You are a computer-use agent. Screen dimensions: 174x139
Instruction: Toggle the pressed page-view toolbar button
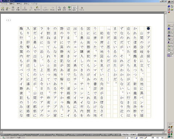74,8
